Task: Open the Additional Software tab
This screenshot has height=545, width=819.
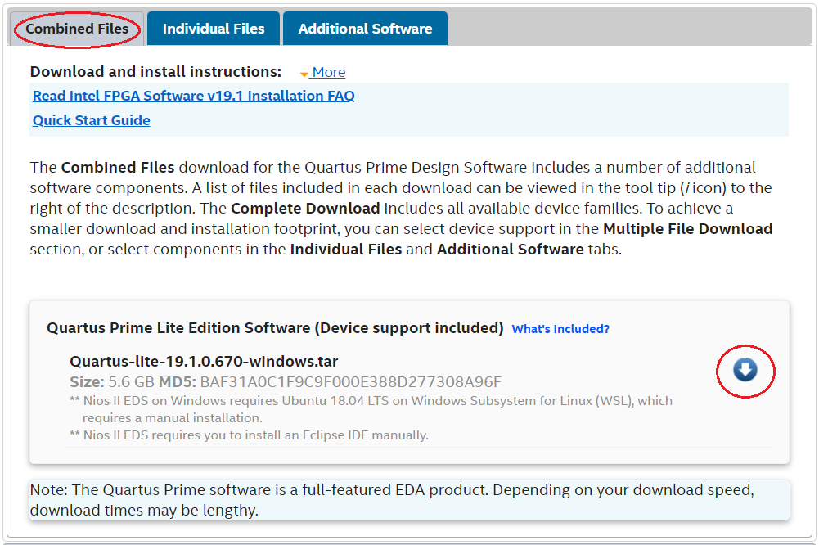Action: 365,29
